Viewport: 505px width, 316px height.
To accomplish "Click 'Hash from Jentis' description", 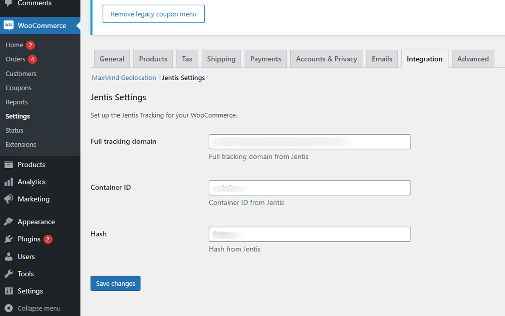I will pos(235,249).
